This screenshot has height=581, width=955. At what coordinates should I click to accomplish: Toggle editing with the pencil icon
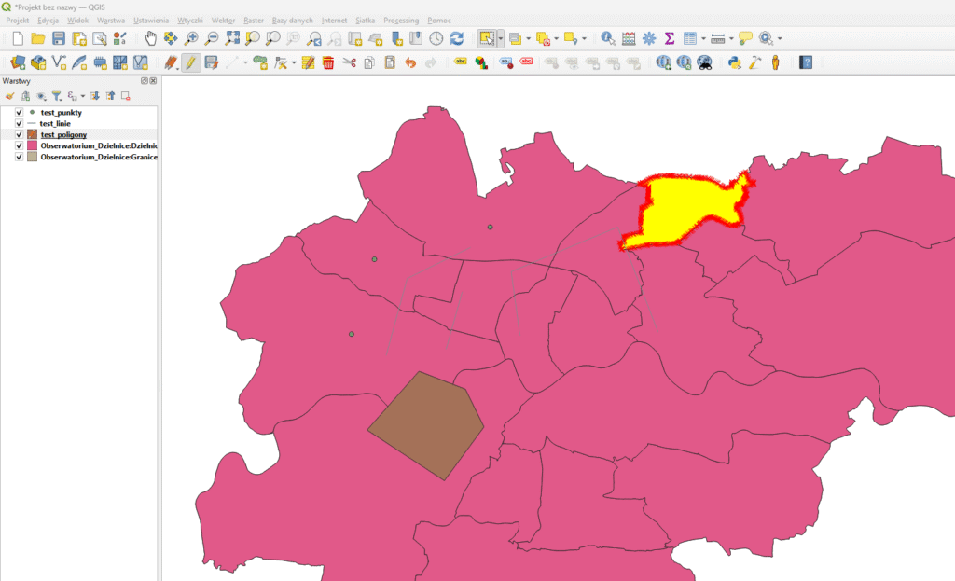(190, 62)
